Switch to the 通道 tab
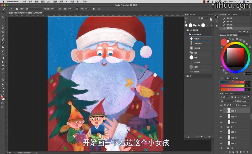Image resolution: width=252 pixels, height=154 pixels. 226,93
